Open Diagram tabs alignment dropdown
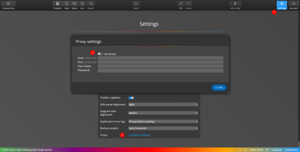300x152 pixels. [163, 113]
